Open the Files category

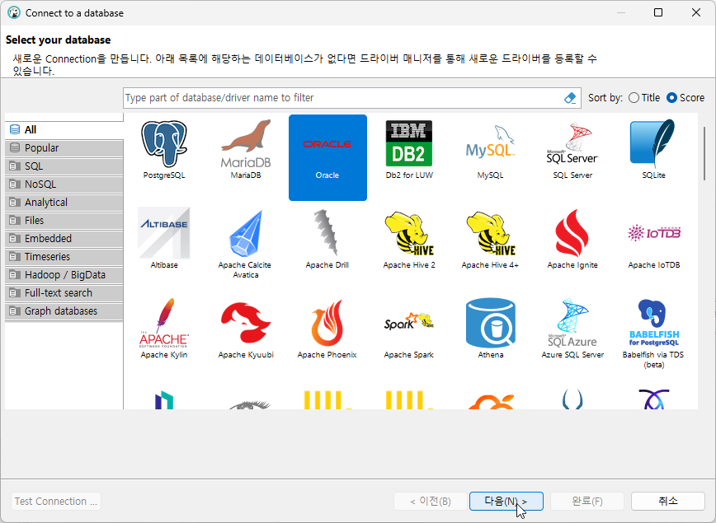click(64, 221)
